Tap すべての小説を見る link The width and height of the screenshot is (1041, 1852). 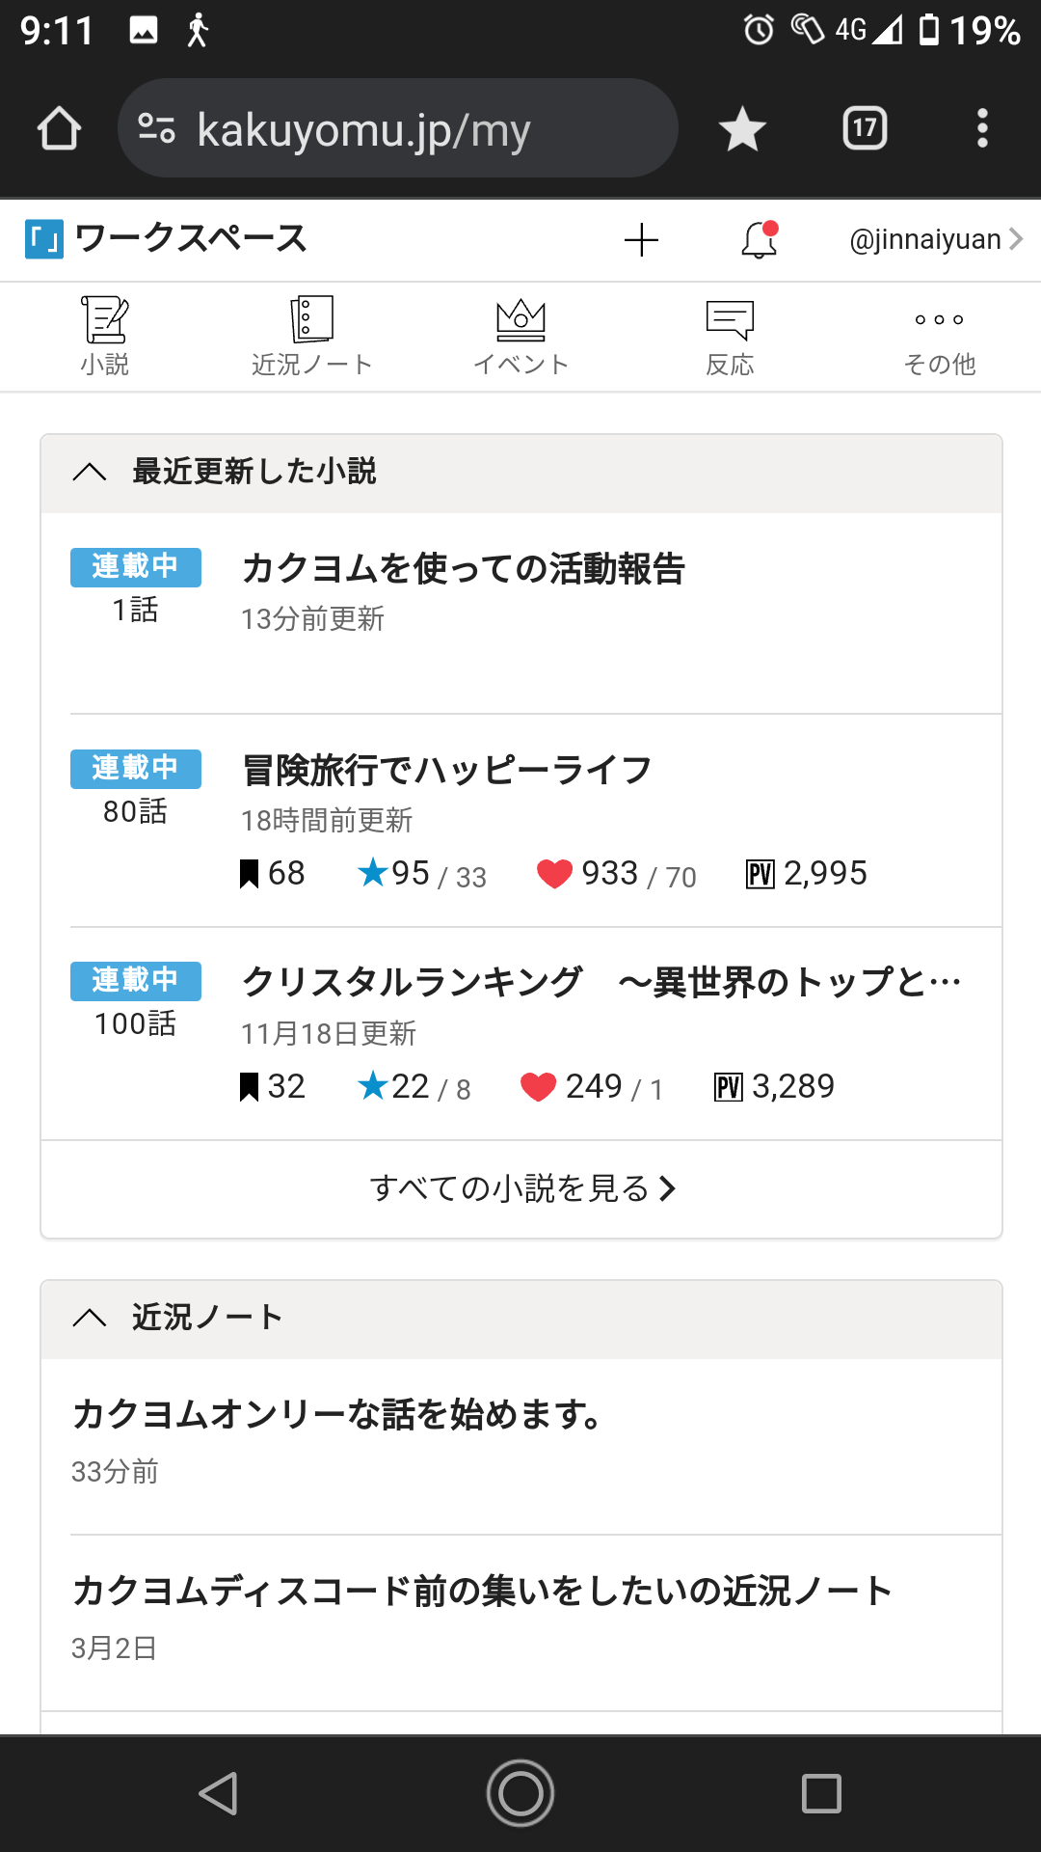coord(521,1188)
